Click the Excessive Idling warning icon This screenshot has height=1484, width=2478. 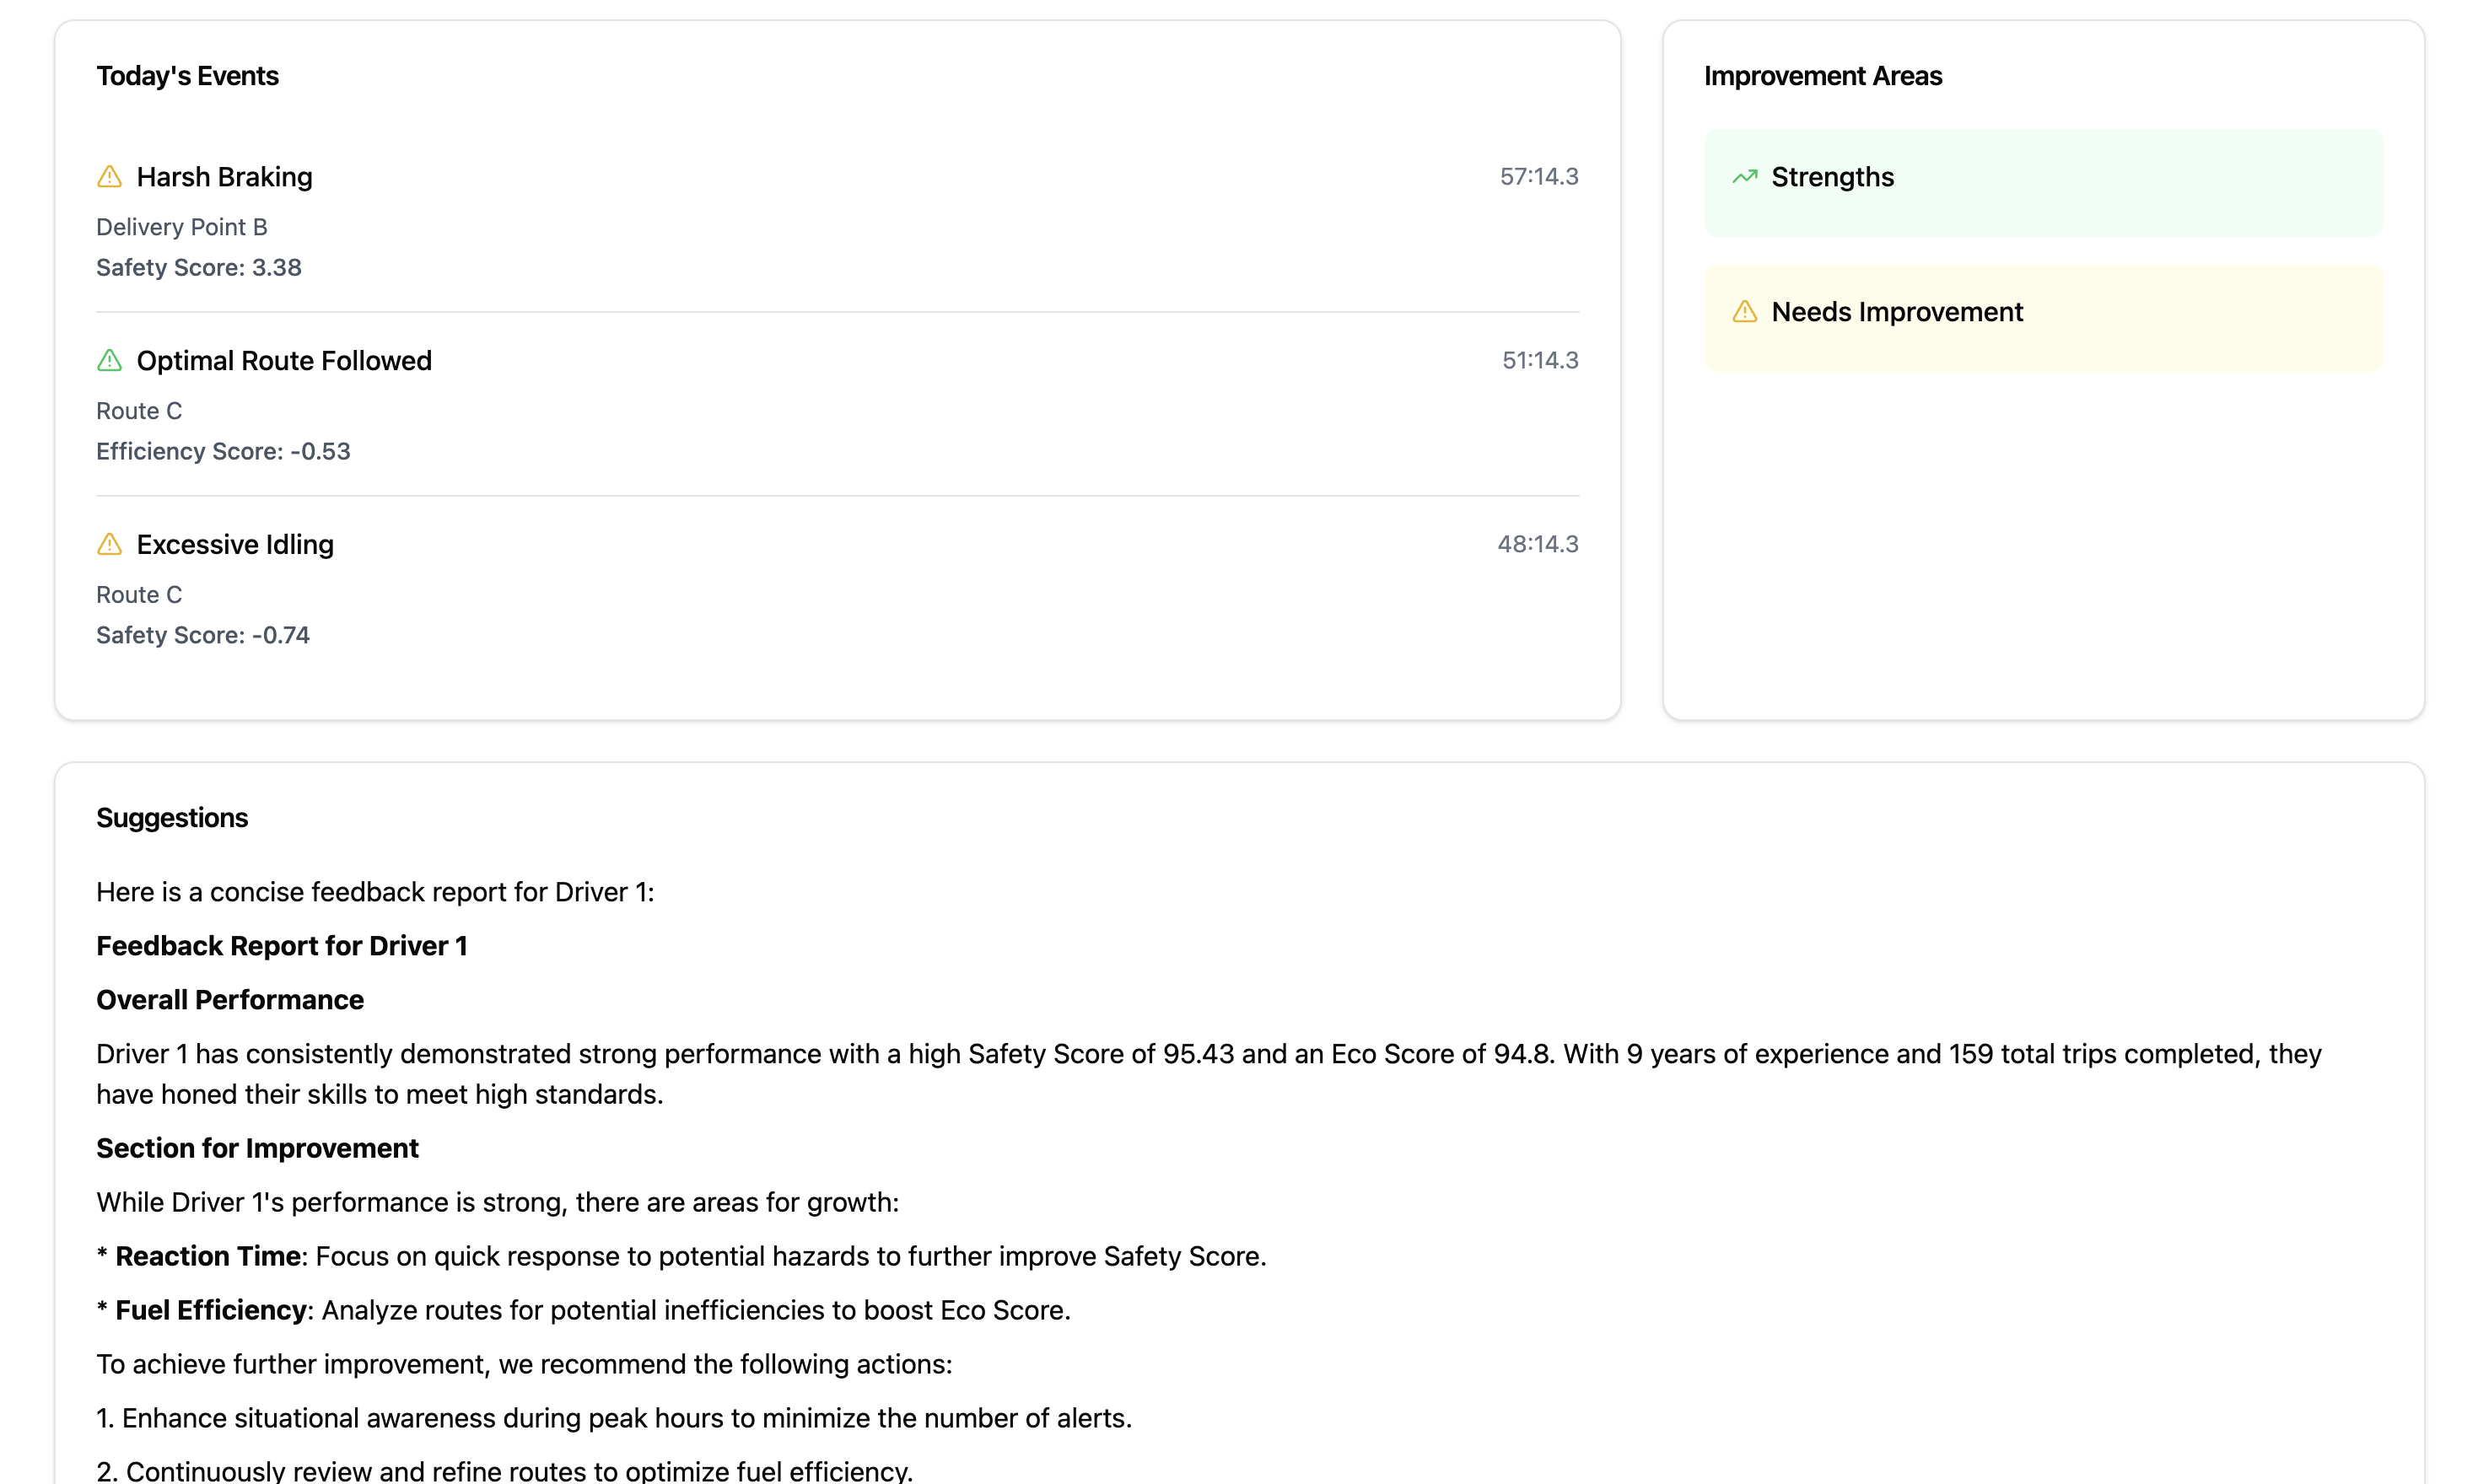(x=109, y=544)
